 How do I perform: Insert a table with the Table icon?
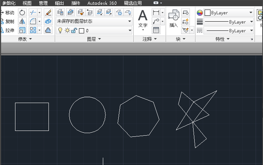[x=156, y=30]
